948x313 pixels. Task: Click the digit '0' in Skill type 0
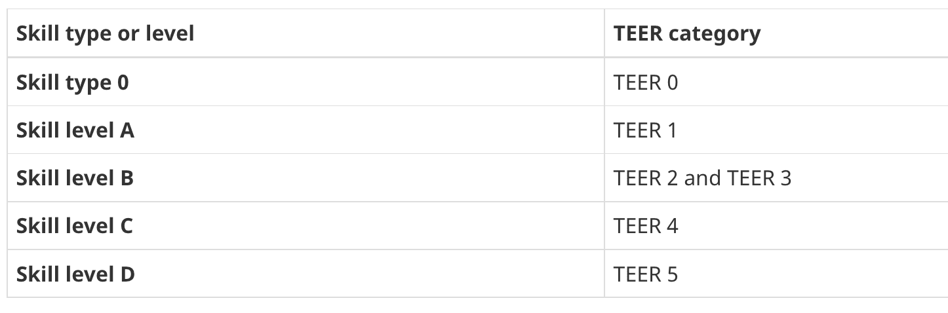pyautogui.click(x=123, y=83)
